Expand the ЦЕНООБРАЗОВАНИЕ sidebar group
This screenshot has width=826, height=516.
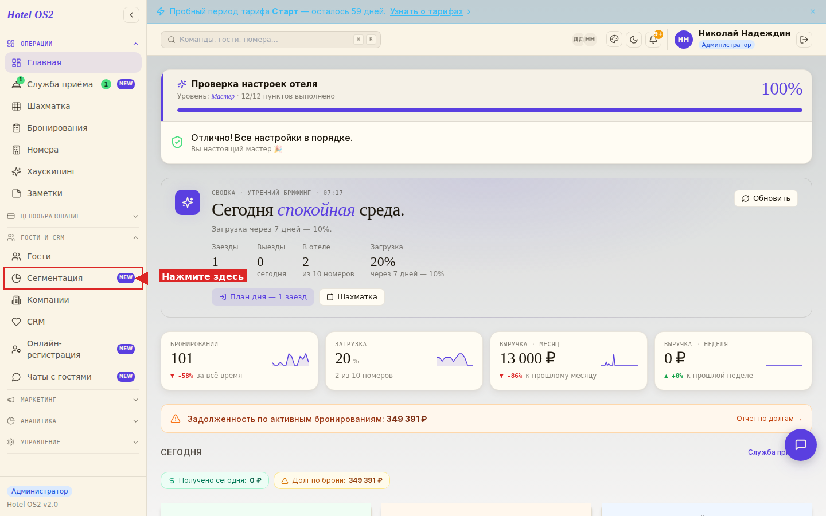pyautogui.click(x=73, y=216)
